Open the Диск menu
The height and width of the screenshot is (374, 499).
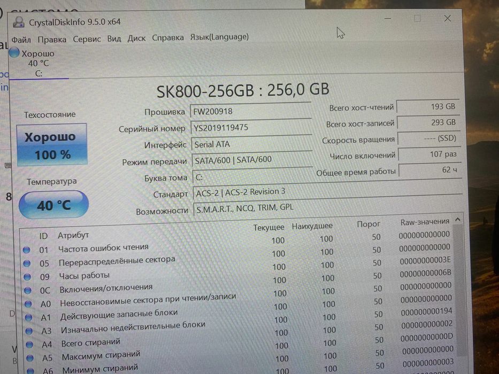click(136, 38)
